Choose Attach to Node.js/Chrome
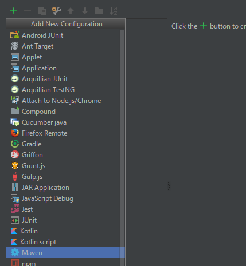This screenshot has width=246, height=266. coord(63,101)
